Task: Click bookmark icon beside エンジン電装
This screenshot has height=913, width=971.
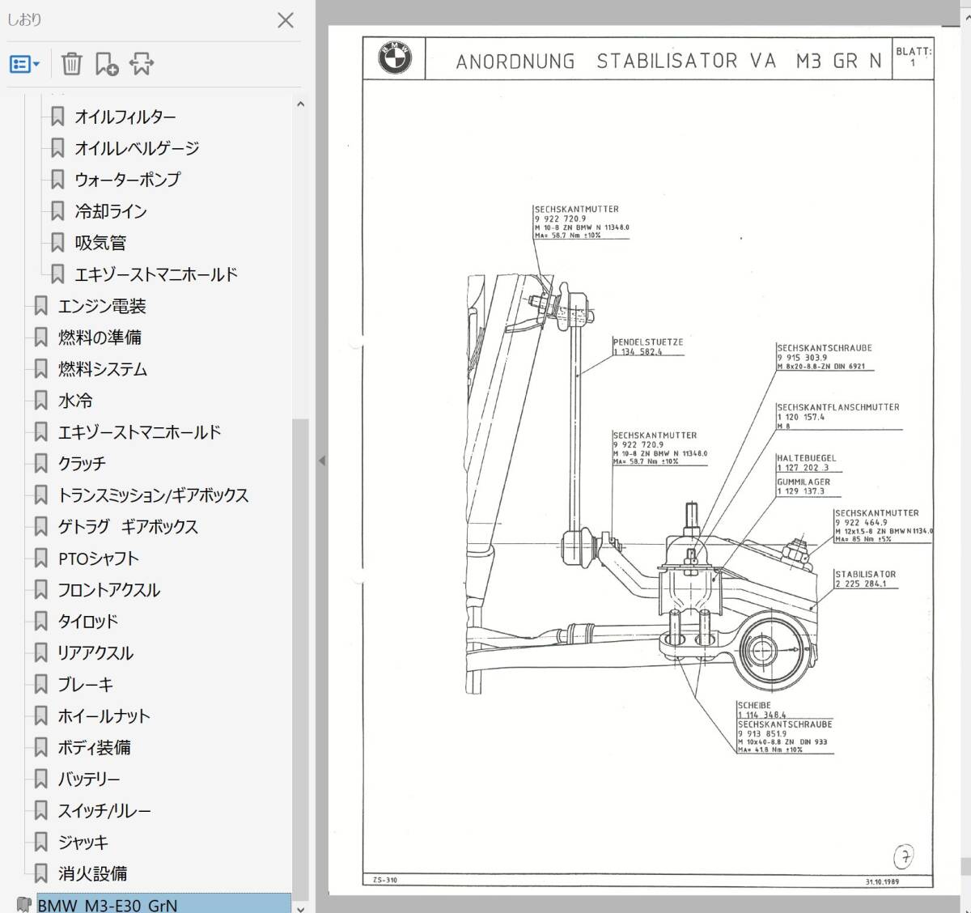Action: [40, 306]
